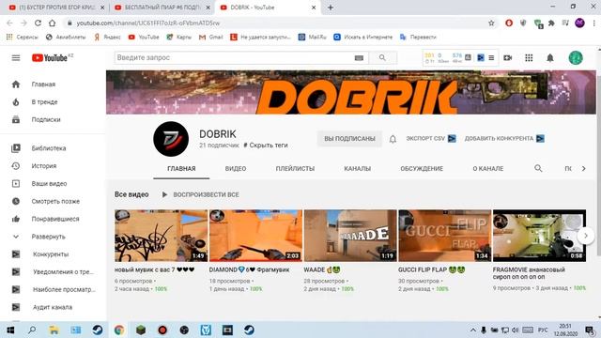Viewport: 601px width, 338px height.
Task: Open the account avatar menu
Action: (576, 58)
